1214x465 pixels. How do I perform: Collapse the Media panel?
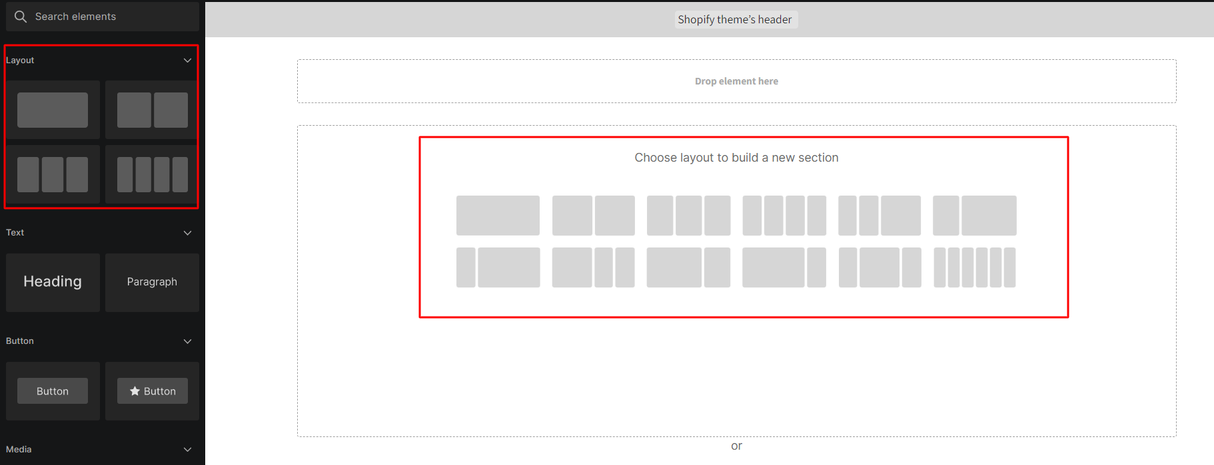click(x=187, y=450)
